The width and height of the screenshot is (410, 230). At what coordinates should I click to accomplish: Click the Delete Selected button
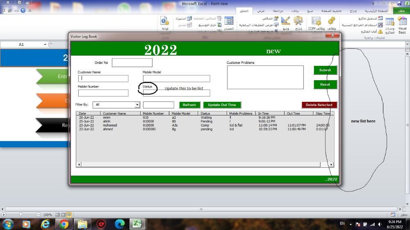[319, 105]
